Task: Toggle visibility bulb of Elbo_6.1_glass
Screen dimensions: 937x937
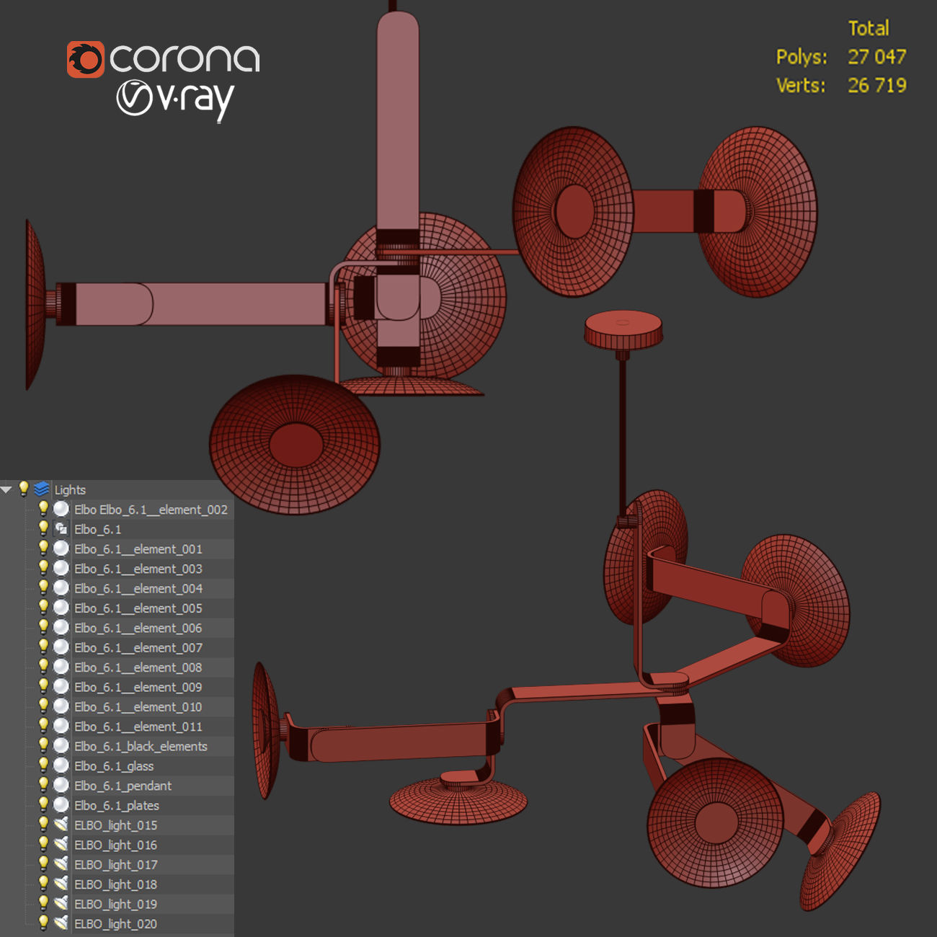Action: pos(43,765)
